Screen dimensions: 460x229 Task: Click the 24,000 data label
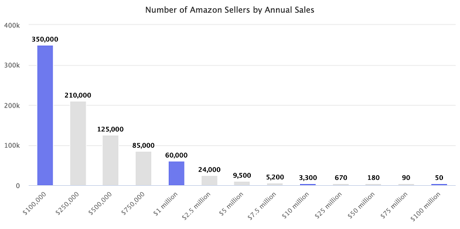tap(209, 169)
